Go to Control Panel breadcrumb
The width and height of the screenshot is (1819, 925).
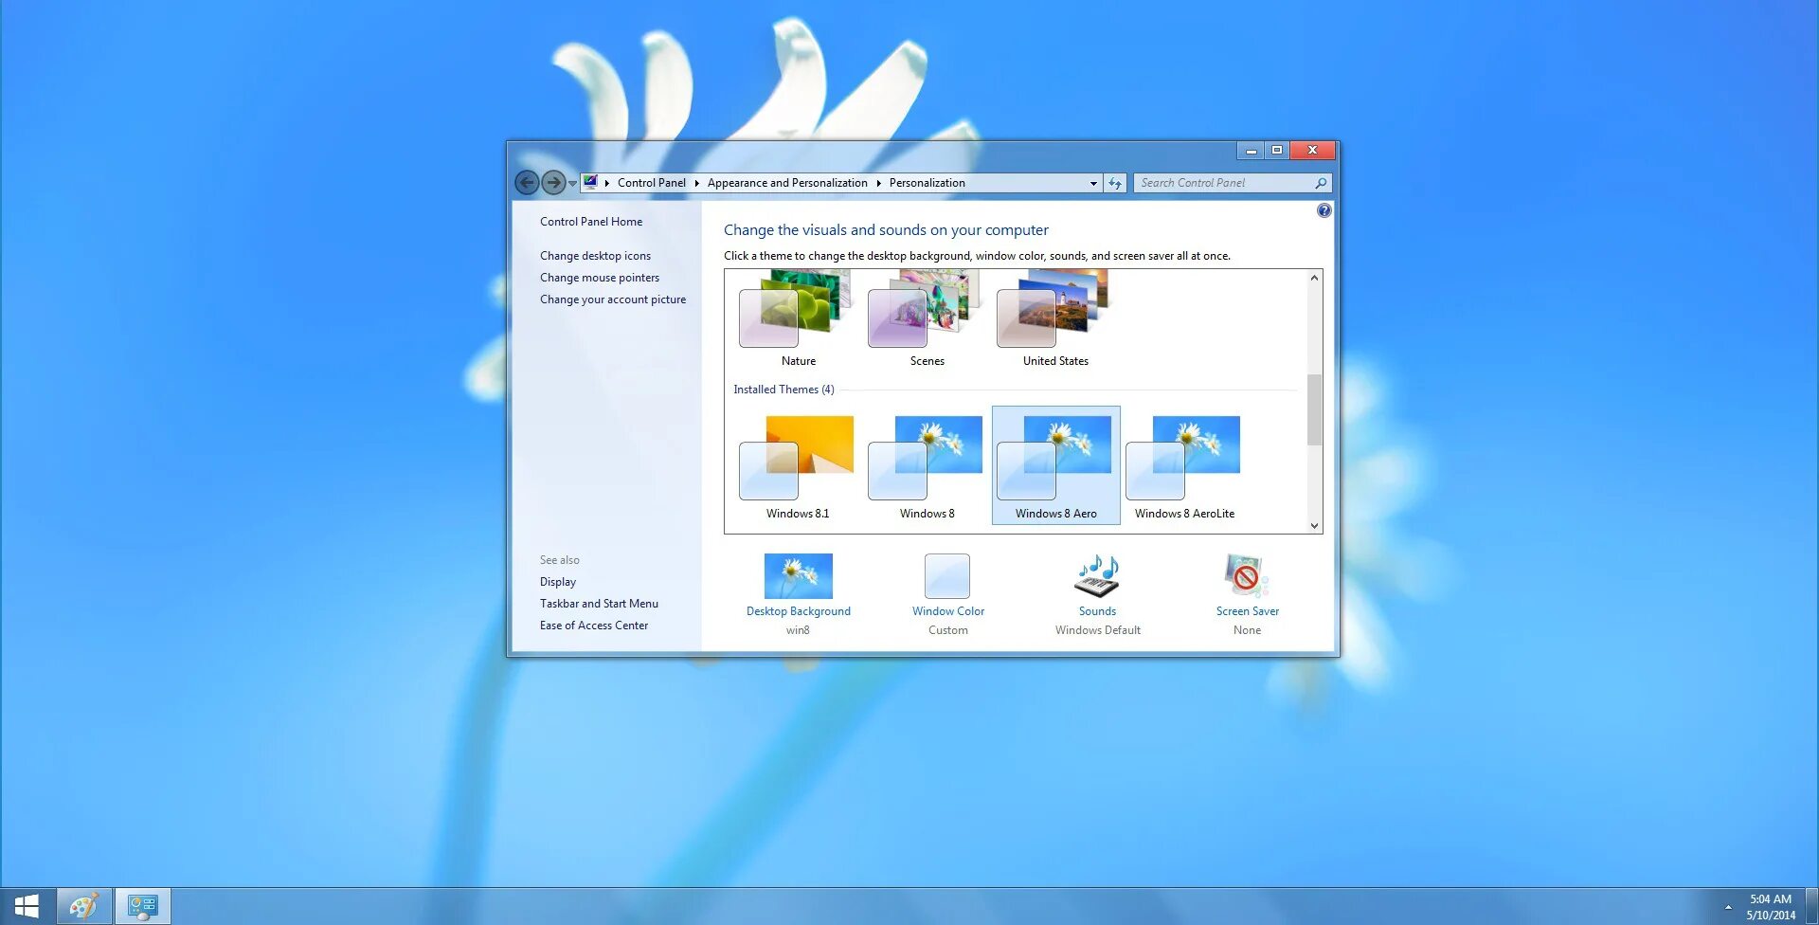point(652,183)
